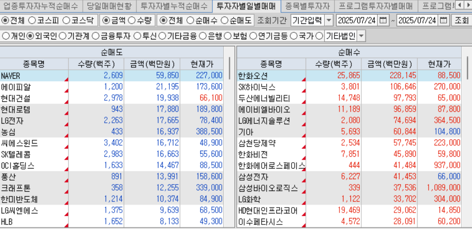Sort 순매수 table by 종목명 header

click(x=271, y=64)
